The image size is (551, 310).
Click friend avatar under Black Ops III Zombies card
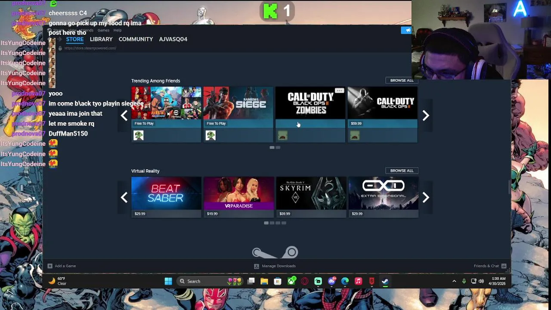282,136
